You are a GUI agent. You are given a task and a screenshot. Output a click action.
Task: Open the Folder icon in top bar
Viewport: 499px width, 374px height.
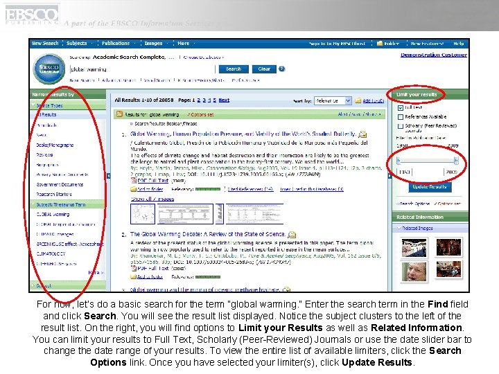(379, 43)
